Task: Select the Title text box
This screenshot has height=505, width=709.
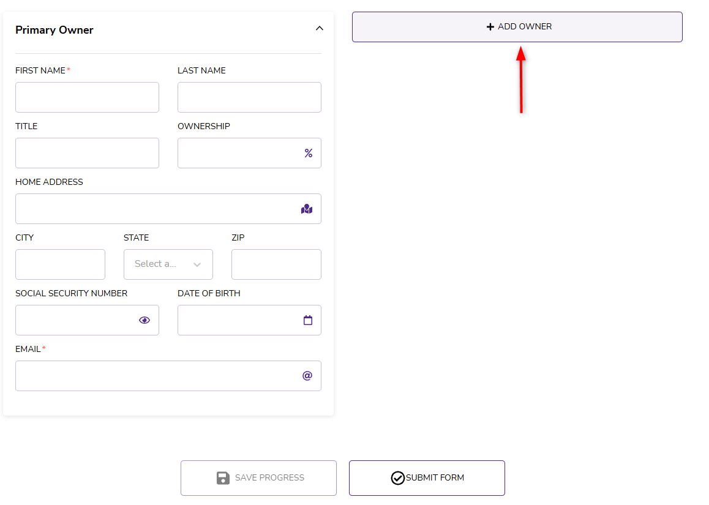Action: point(87,153)
